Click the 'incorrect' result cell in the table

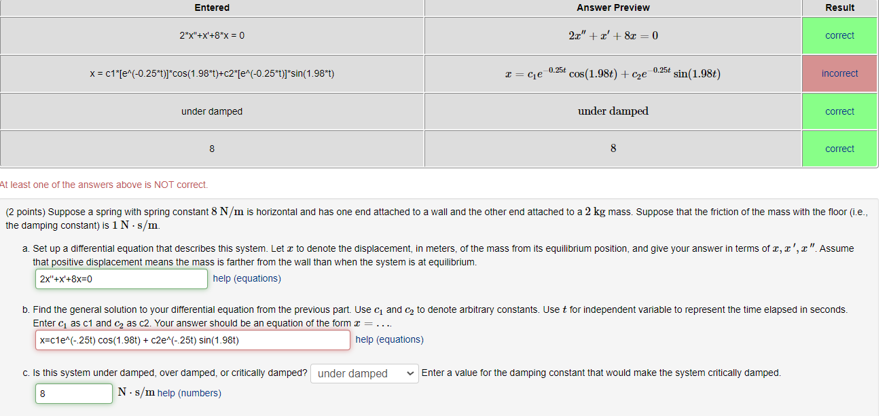click(839, 73)
